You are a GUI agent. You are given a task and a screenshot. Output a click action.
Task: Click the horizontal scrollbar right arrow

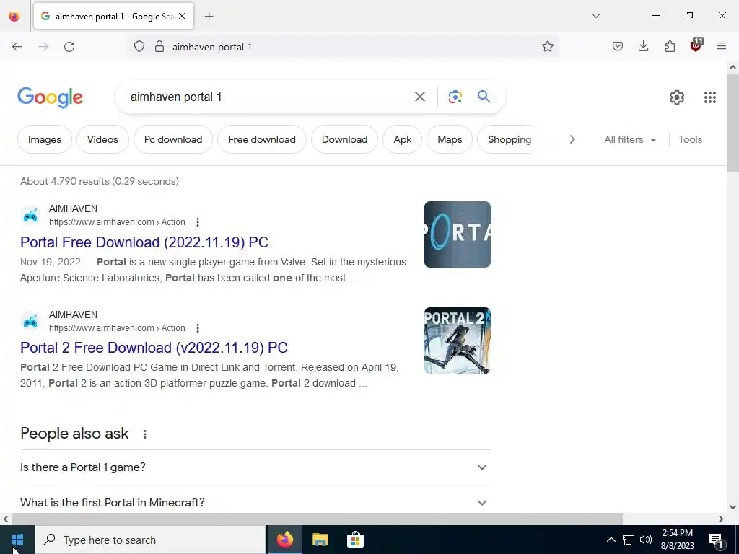721,519
